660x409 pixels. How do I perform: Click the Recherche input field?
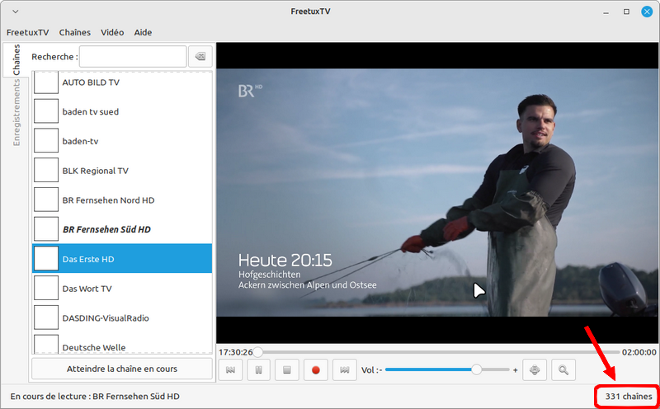(x=133, y=56)
